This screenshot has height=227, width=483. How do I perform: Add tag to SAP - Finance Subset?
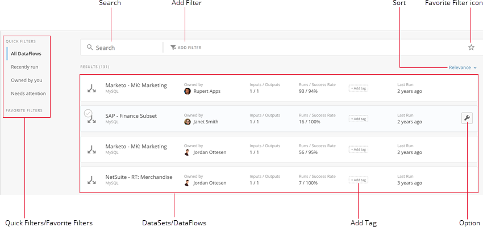coord(358,119)
